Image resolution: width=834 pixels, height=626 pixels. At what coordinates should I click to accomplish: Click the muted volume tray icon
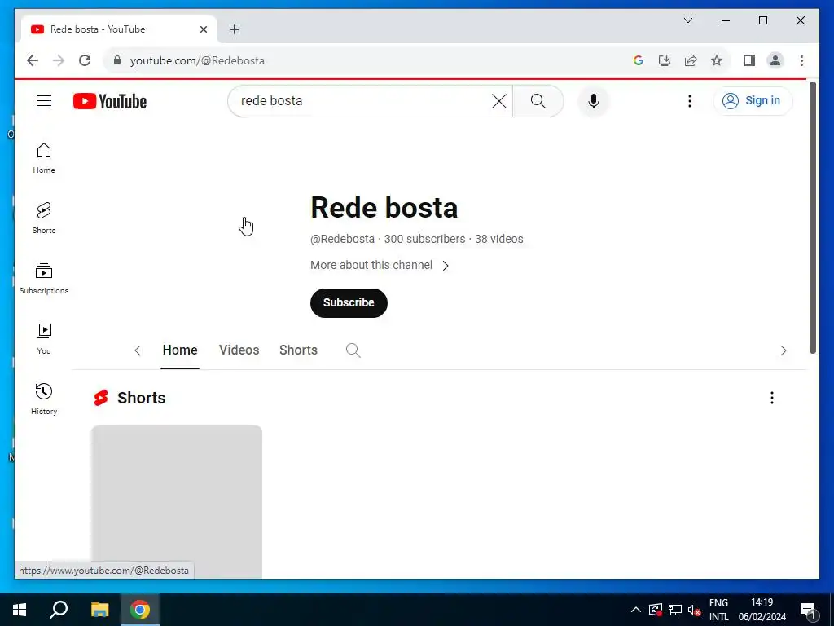pos(694,610)
